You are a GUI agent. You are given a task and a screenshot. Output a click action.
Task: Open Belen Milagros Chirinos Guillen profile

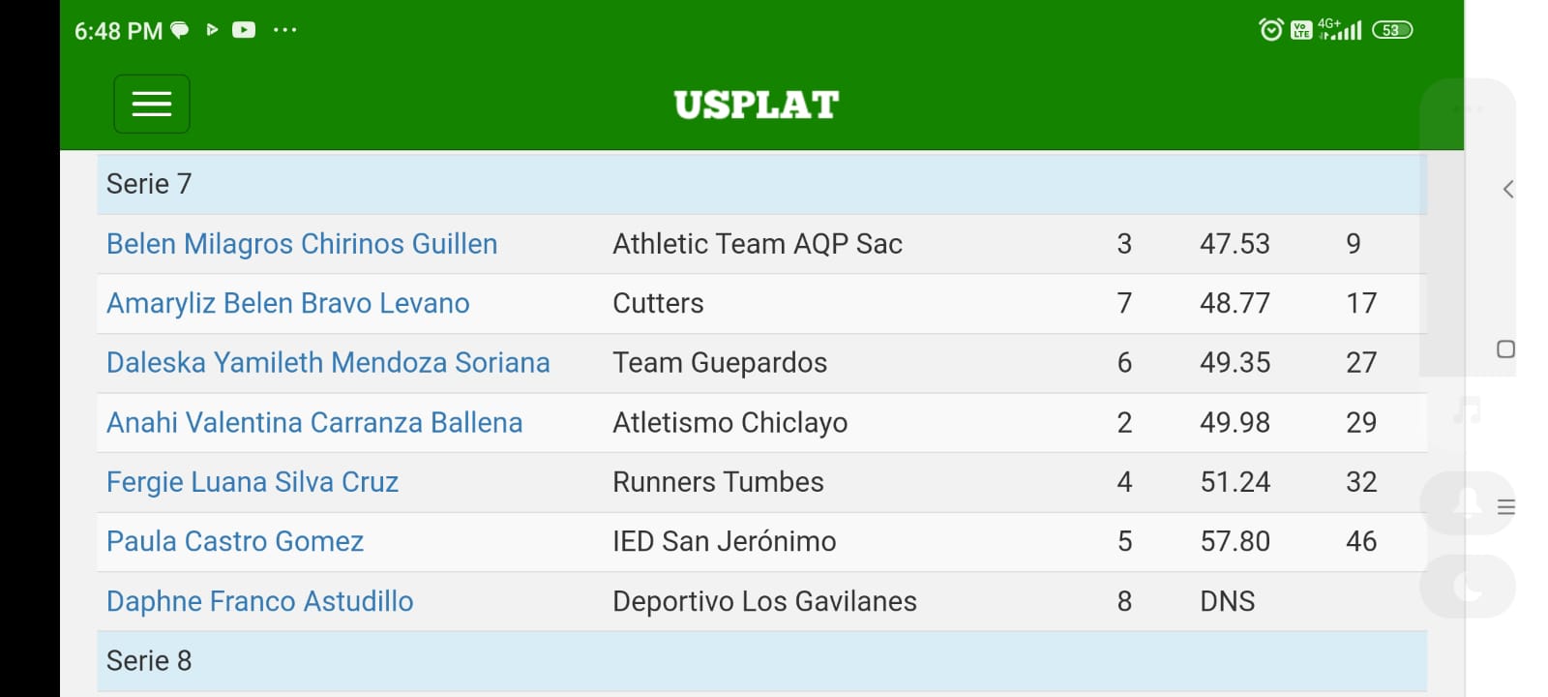point(302,244)
